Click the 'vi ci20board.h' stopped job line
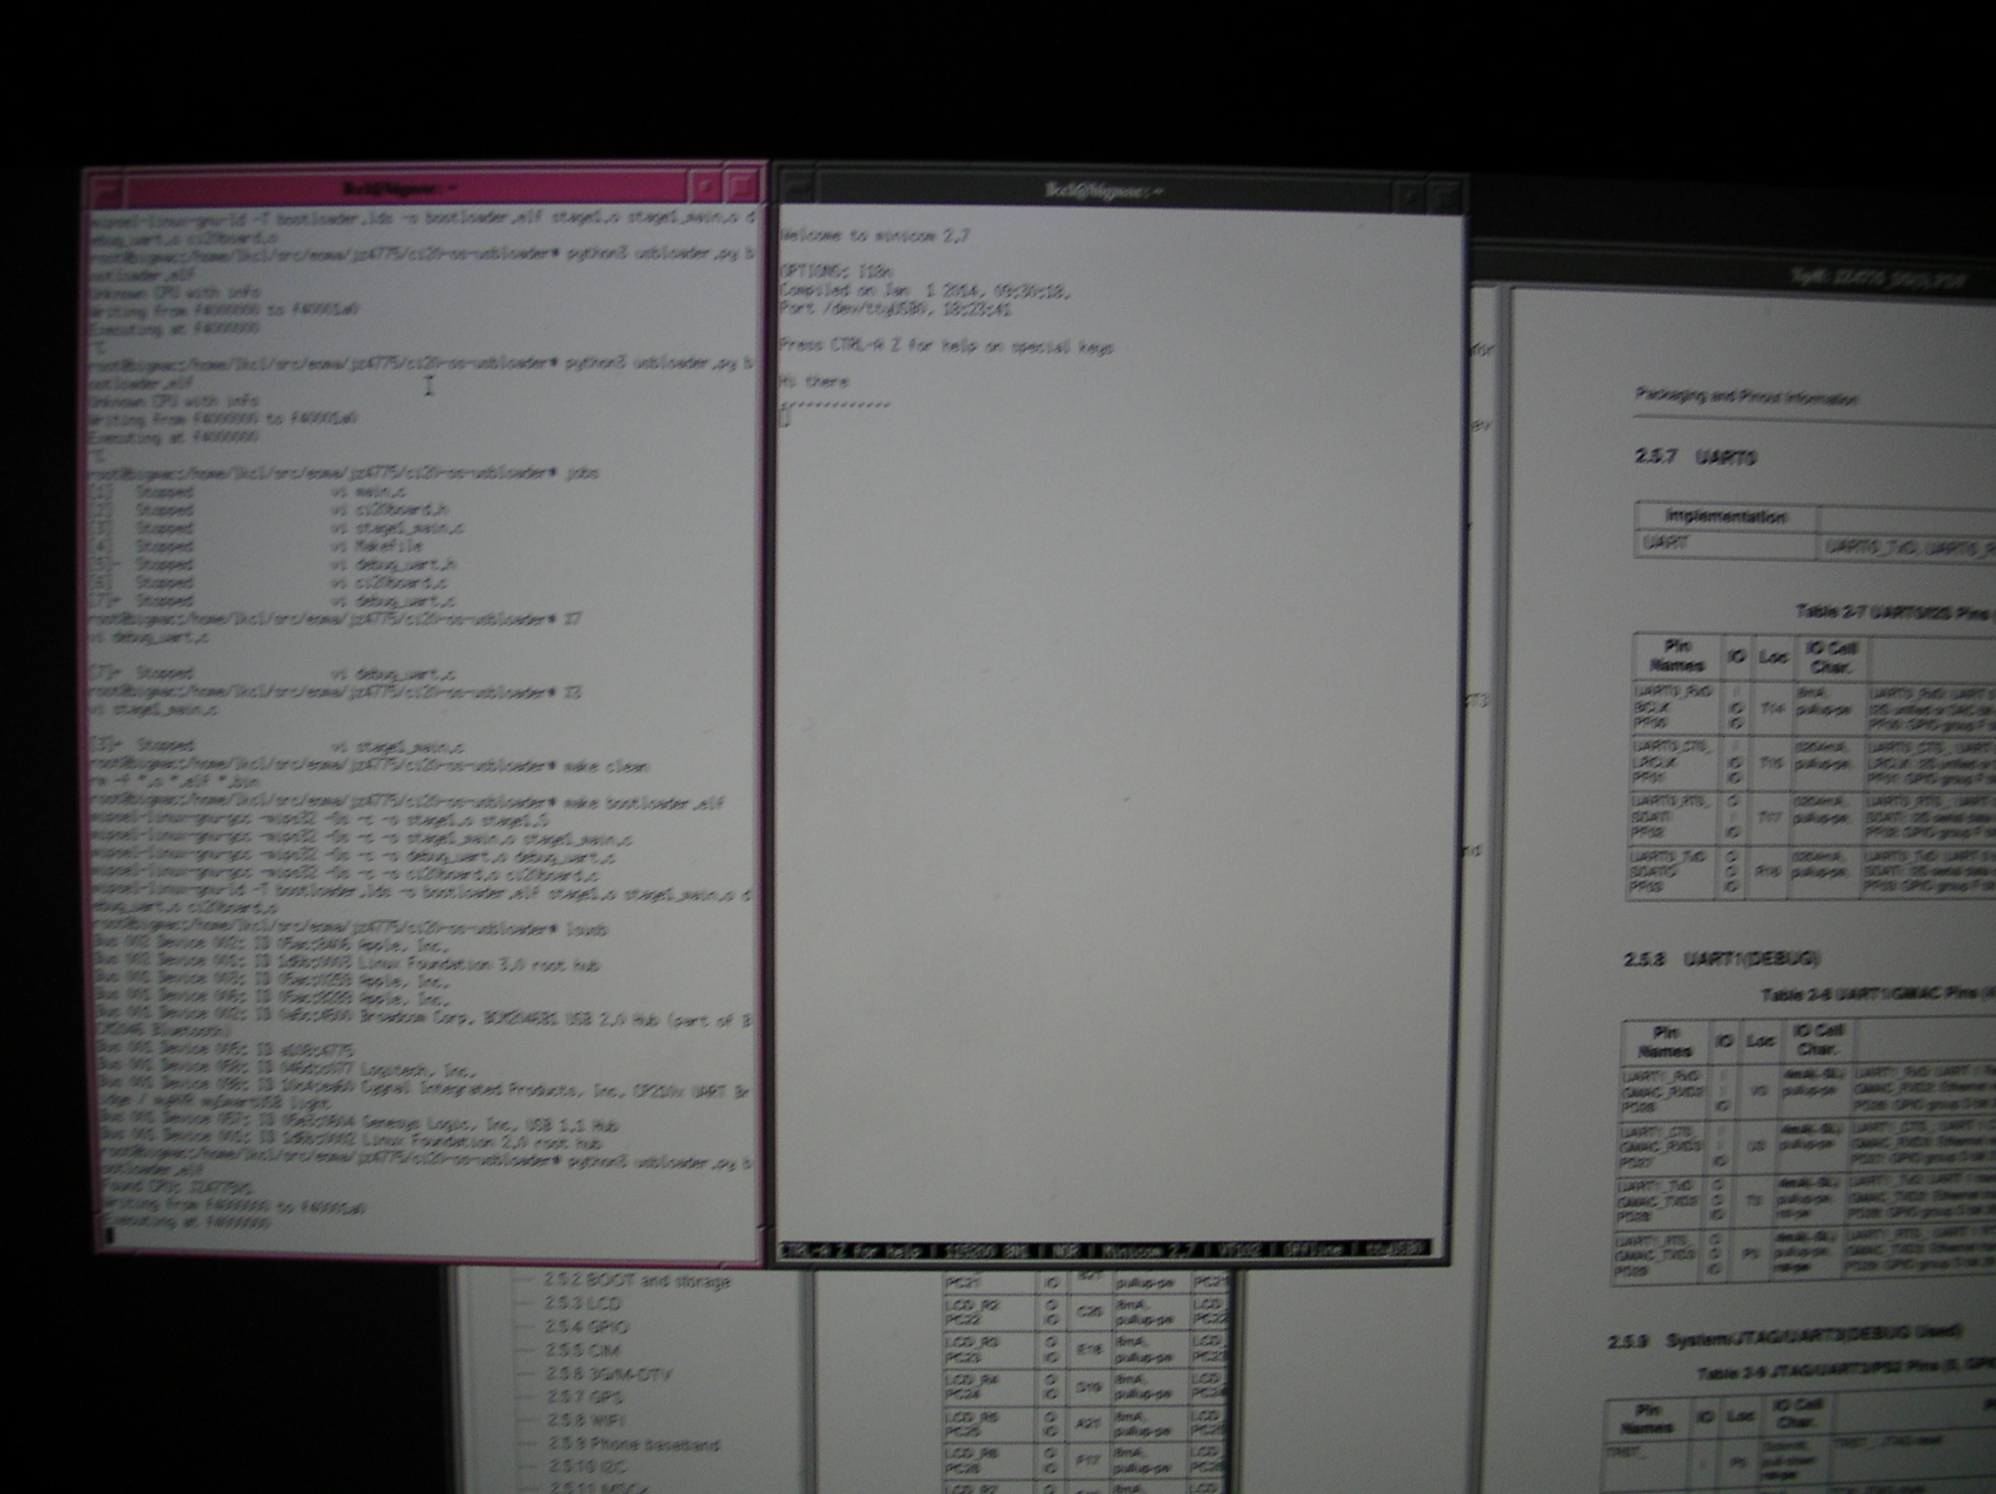The height and width of the screenshot is (1494, 1996). pos(270,510)
